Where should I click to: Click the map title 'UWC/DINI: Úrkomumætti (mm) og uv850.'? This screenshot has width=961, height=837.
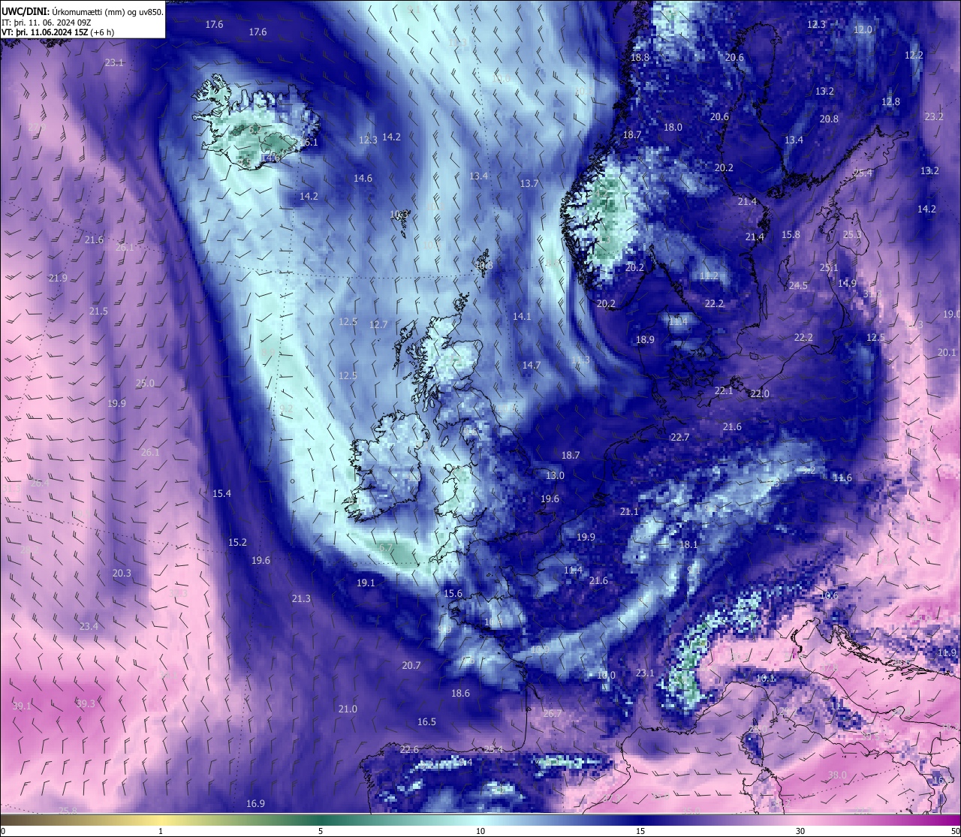pos(82,12)
